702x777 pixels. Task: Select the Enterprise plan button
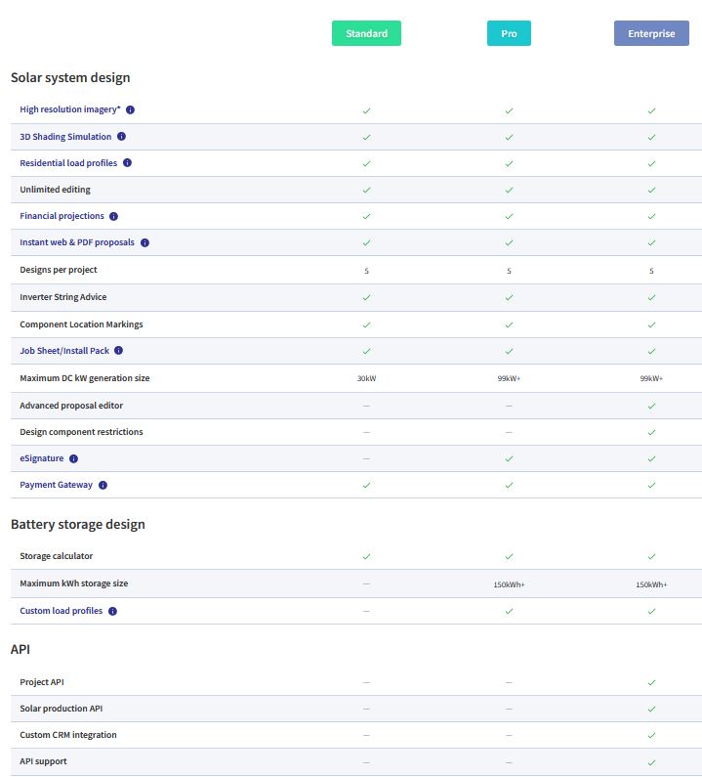651,33
